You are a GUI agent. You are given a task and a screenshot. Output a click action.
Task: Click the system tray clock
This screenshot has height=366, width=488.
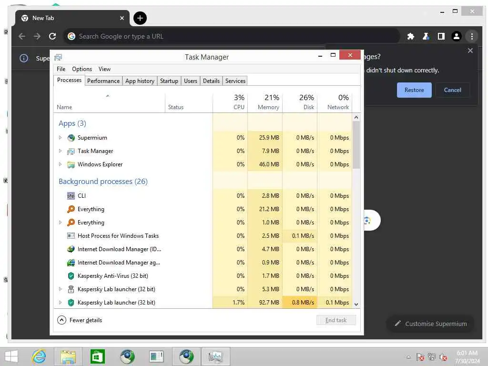pyautogui.click(x=467, y=357)
